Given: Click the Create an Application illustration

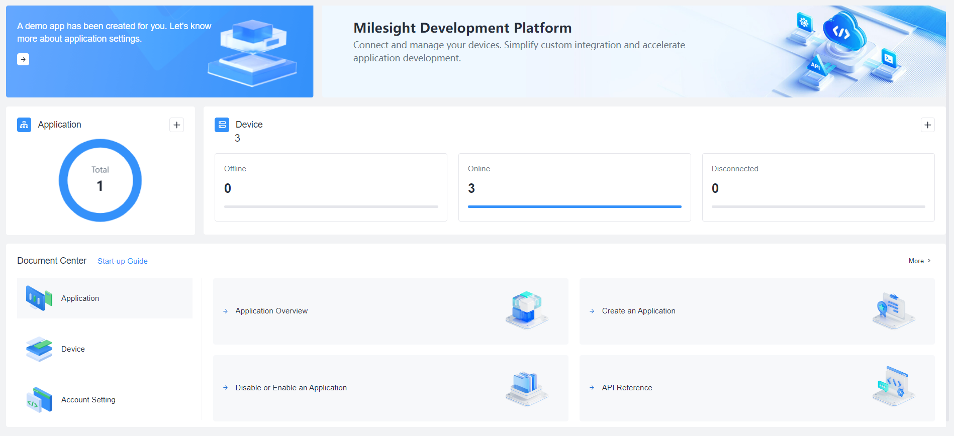Looking at the screenshot, I should point(894,311).
